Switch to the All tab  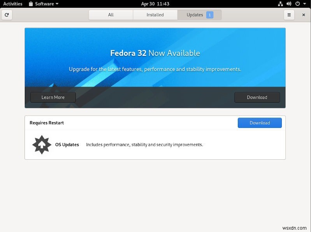point(111,15)
